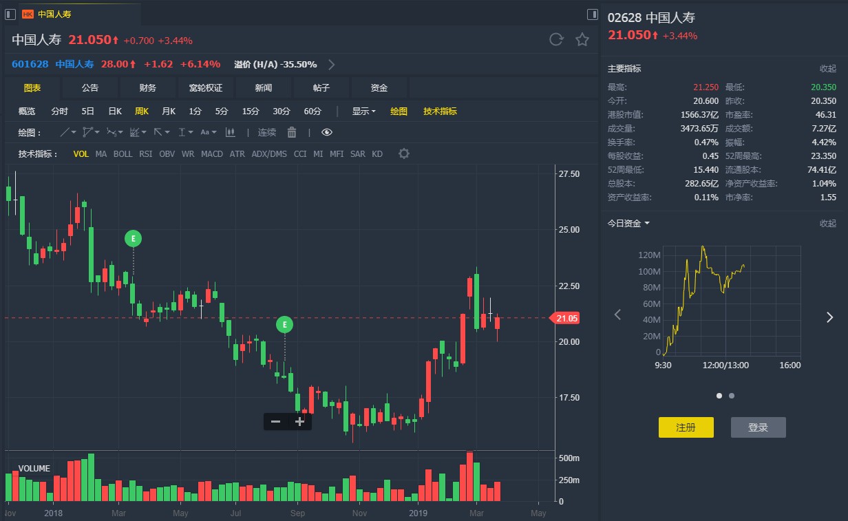The width and height of the screenshot is (848, 521).
Task: Toggle the VOL indicator
Action: click(x=81, y=154)
